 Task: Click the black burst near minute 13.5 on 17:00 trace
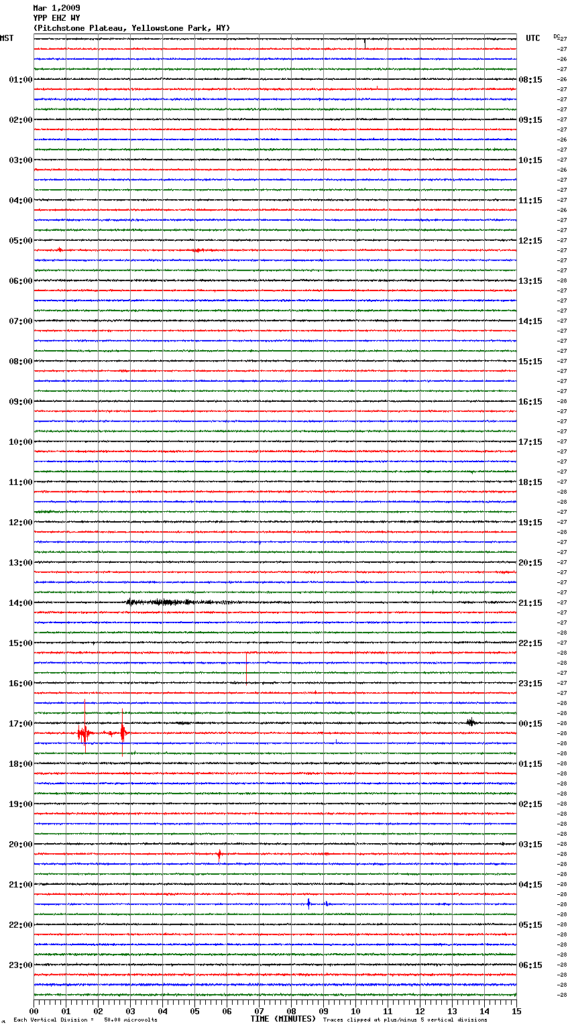pos(471,722)
